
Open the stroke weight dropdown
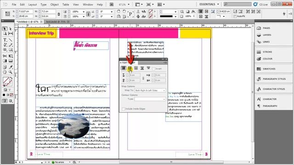point(175,11)
